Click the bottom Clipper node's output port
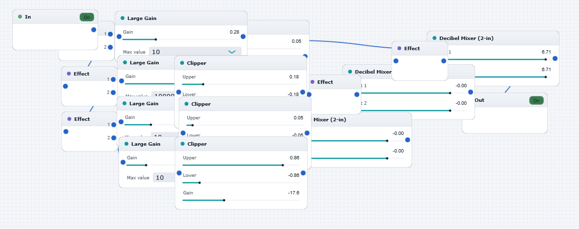579x229 pixels. coord(303,173)
